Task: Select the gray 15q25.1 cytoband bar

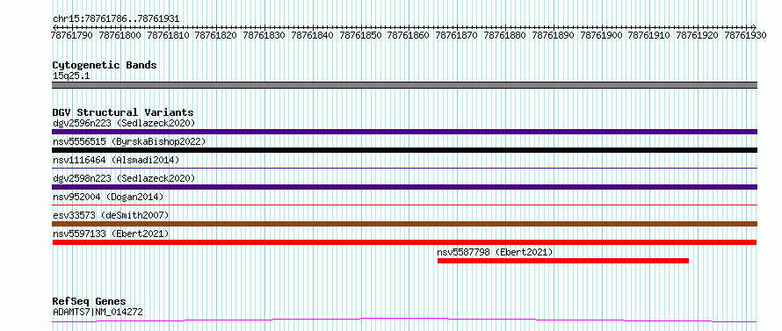Action: tap(404, 85)
